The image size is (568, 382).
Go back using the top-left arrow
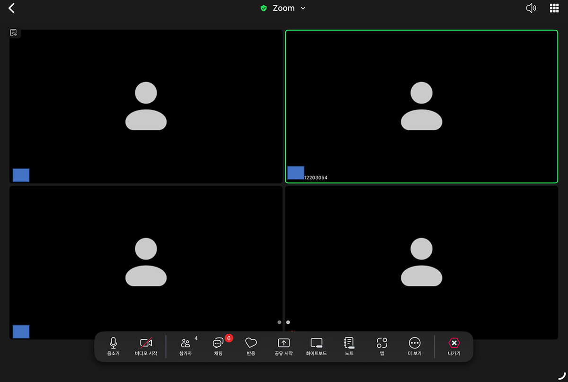click(12, 8)
